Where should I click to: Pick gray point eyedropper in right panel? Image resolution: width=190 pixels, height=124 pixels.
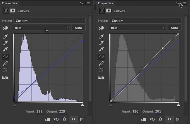101,43
